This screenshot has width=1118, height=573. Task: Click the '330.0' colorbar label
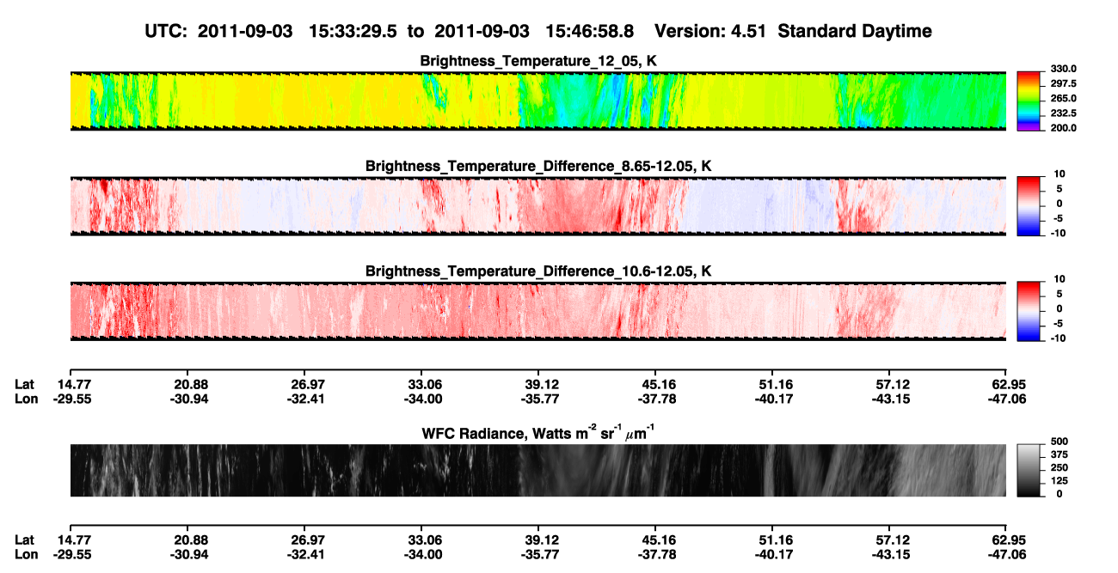pyautogui.click(x=1065, y=69)
